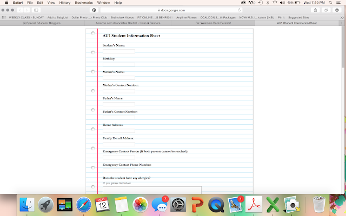Show Favorites grid icon in bookmarks bar
This screenshot has height=216, width=346.
click(4, 17)
